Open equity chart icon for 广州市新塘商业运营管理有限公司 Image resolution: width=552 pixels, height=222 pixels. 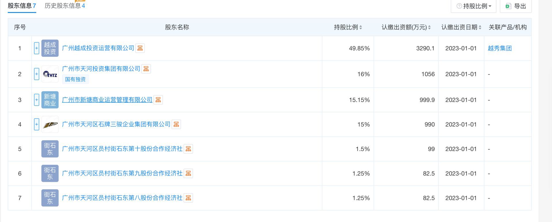[x=158, y=100]
